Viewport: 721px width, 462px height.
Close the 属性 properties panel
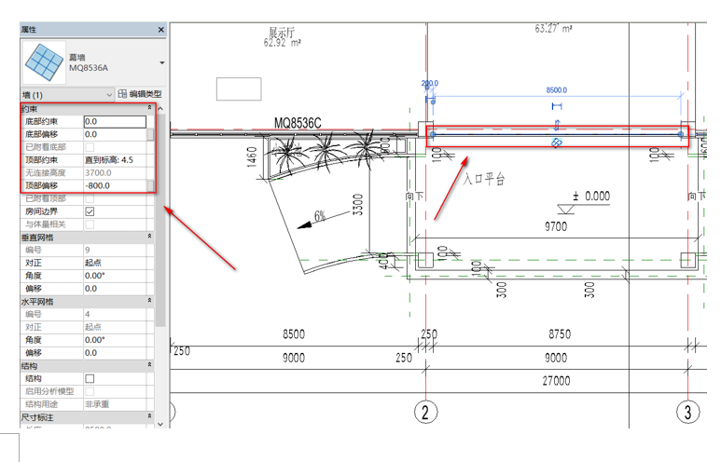pyautogui.click(x=160, y=30)
